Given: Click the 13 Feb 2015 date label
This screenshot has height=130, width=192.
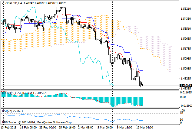Looking at the screenshot, I should [x=8, y=128].
